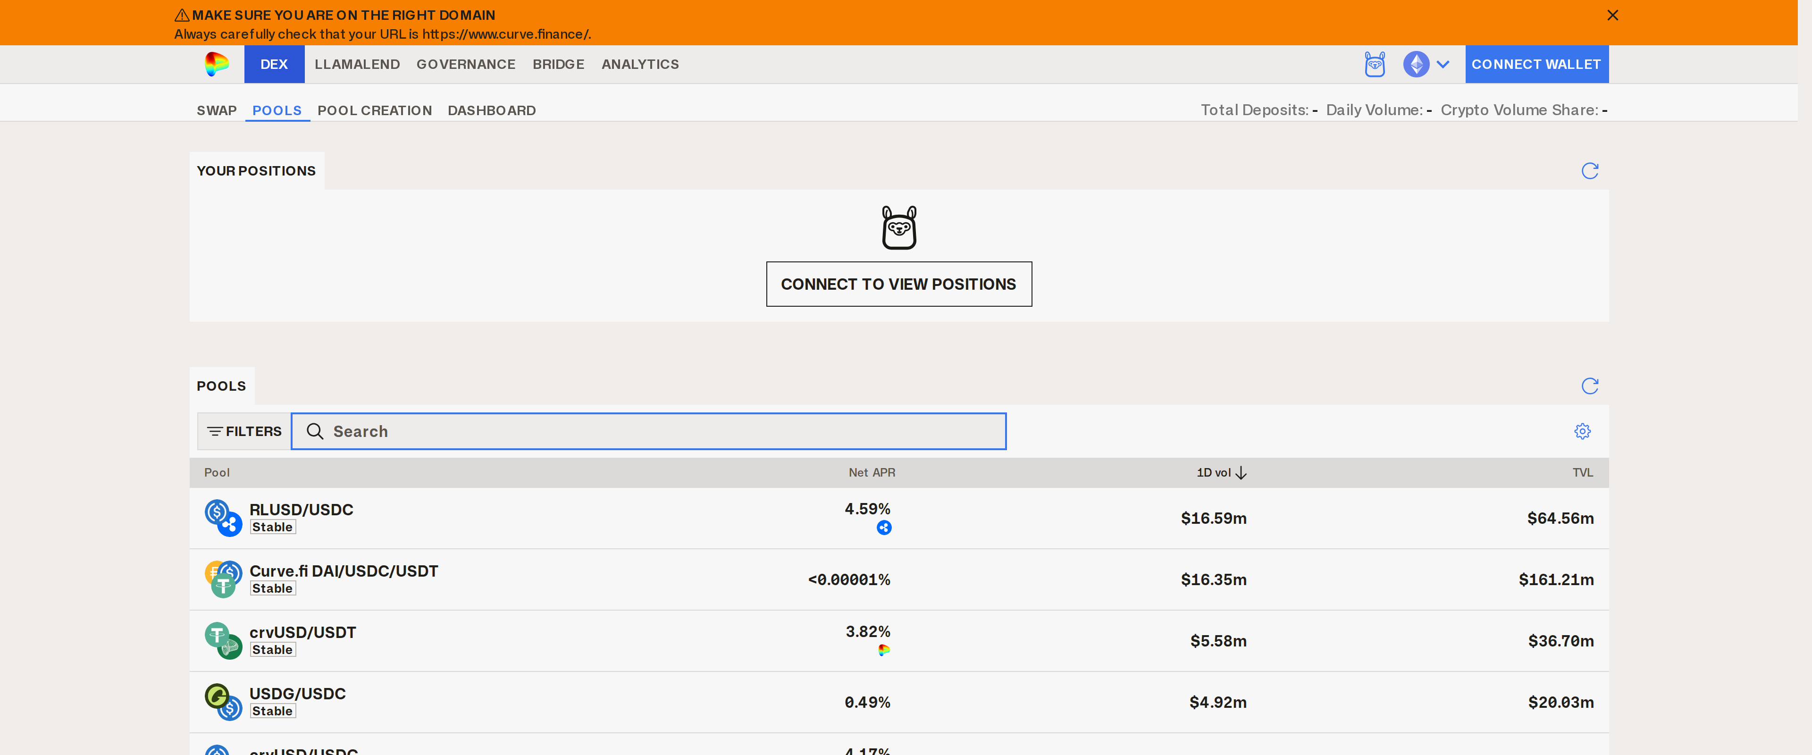
Task: Click the $161.21m TVL value
Action: click(x=1556, y=580)
